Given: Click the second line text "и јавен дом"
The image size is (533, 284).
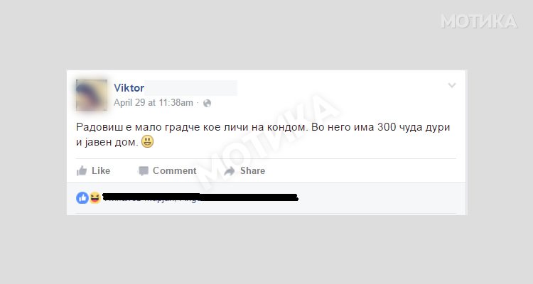Looking at the screenshot, I should (107, 142).
